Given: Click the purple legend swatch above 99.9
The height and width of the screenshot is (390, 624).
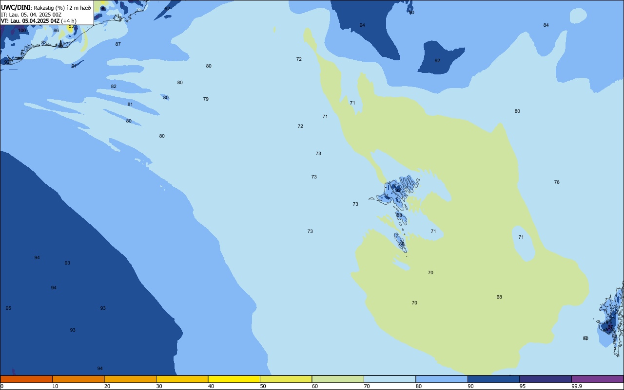Looking at the screenshot, I should pos(597,379).
